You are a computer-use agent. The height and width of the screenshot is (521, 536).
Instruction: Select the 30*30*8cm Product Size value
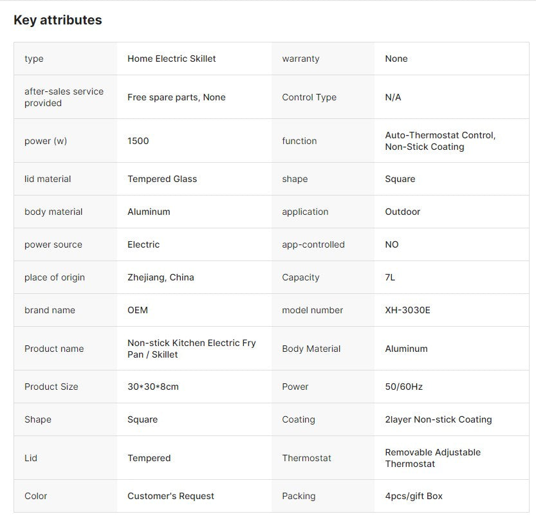tap(153, 387)
